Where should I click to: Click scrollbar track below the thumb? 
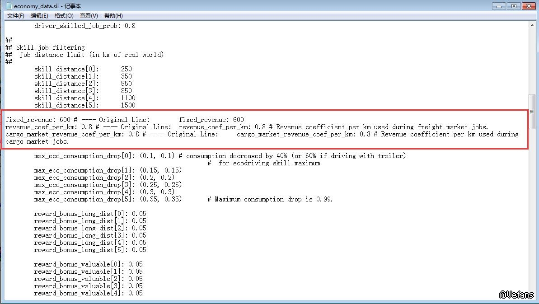point(532,203)
